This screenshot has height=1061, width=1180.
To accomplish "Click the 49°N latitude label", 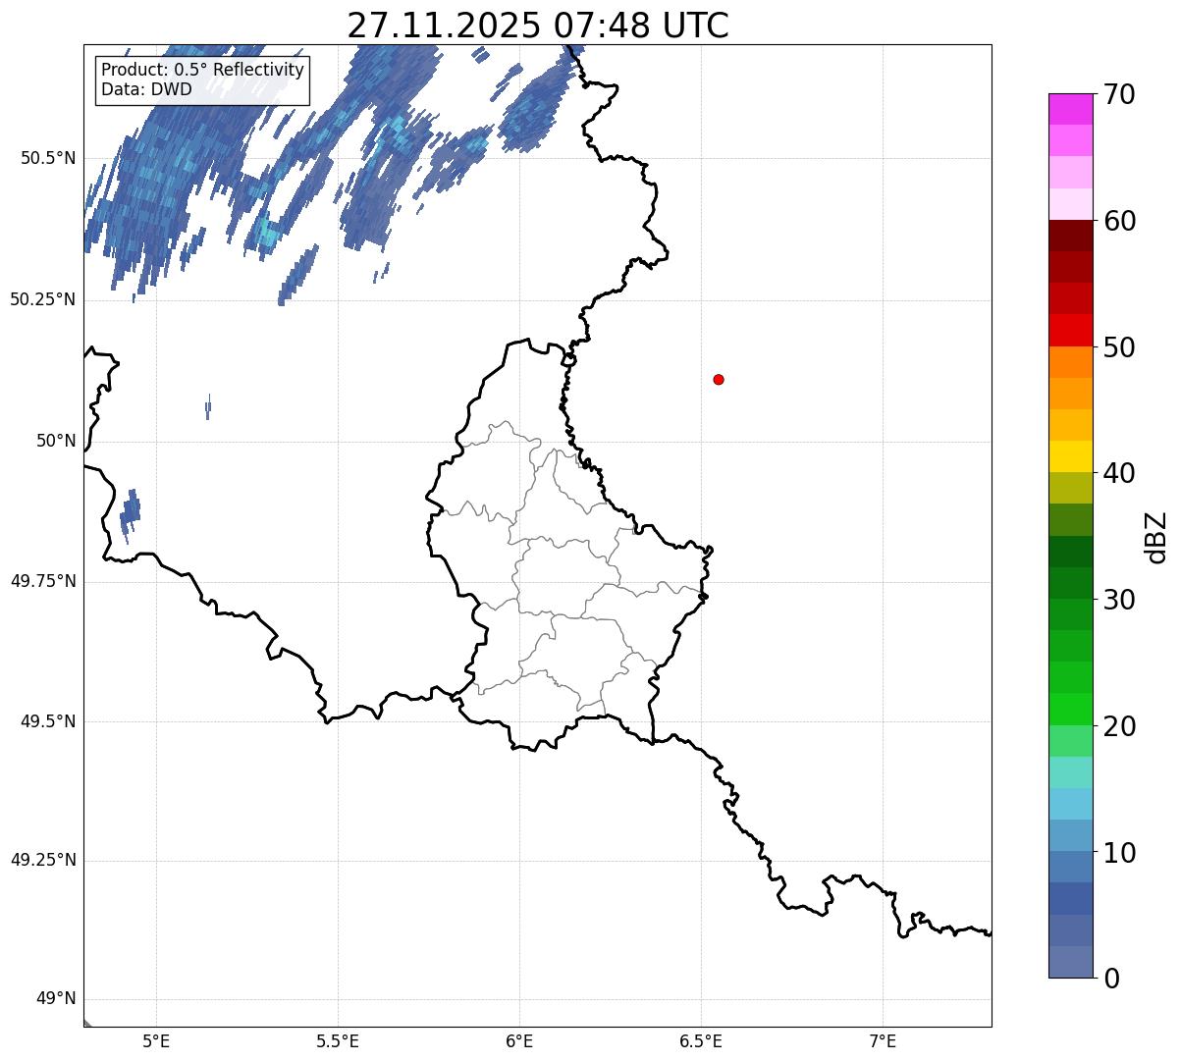I will [56, 999].
